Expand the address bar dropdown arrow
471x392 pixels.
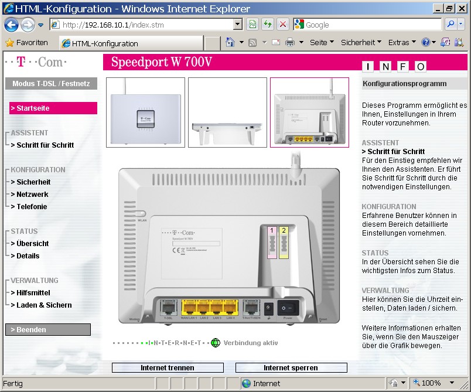pos(238,25)
